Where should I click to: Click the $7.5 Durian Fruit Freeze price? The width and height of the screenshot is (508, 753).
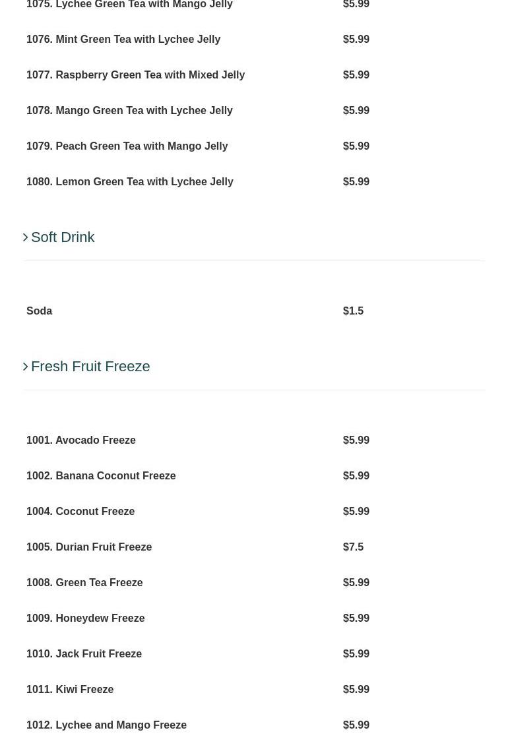353,547
